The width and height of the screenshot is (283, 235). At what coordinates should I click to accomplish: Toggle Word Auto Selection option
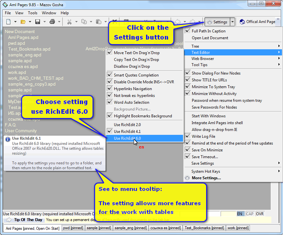coord(145,102)
